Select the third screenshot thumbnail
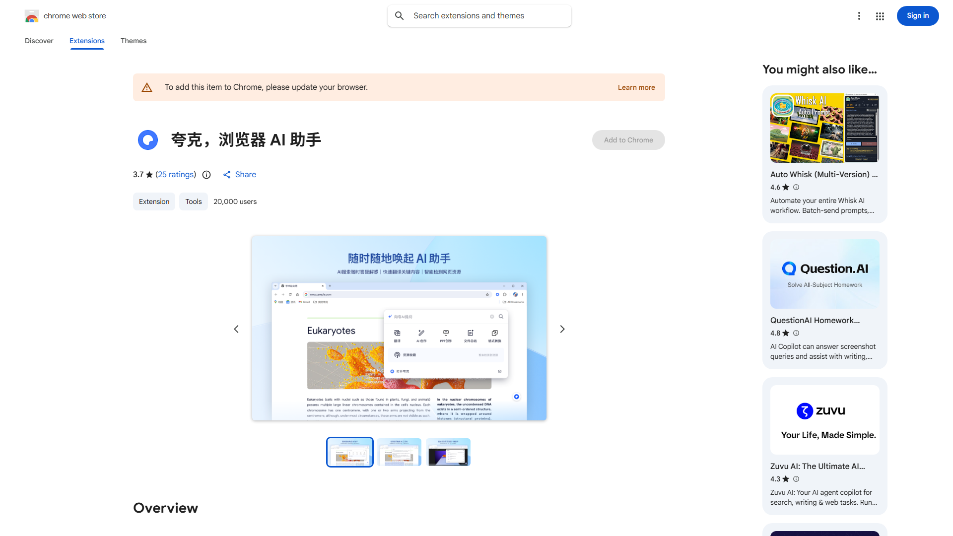The height and width of the screenshot is (536, 953). tap(448, 452)
